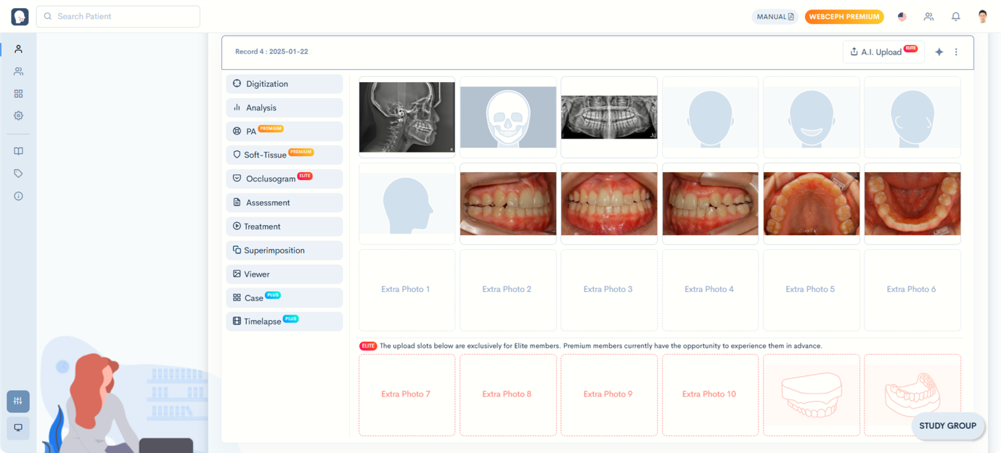Toggle the monitor display button
1001x453 pixels.
[18, 428]
